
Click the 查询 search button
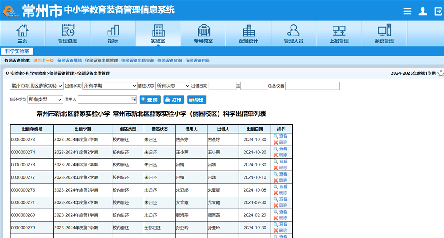(150, 100)
